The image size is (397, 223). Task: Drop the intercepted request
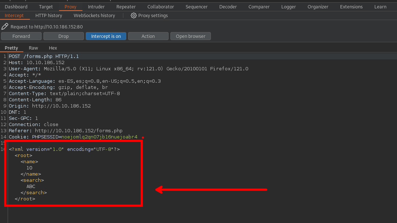(x=63, y=36)
